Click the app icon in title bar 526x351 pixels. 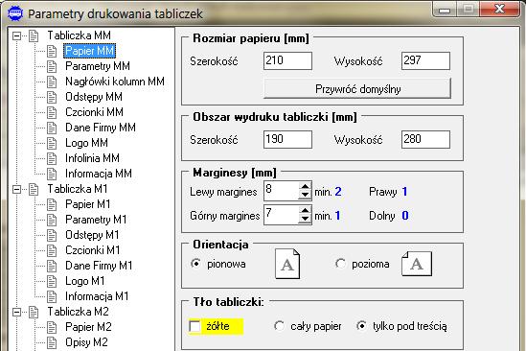14,13
